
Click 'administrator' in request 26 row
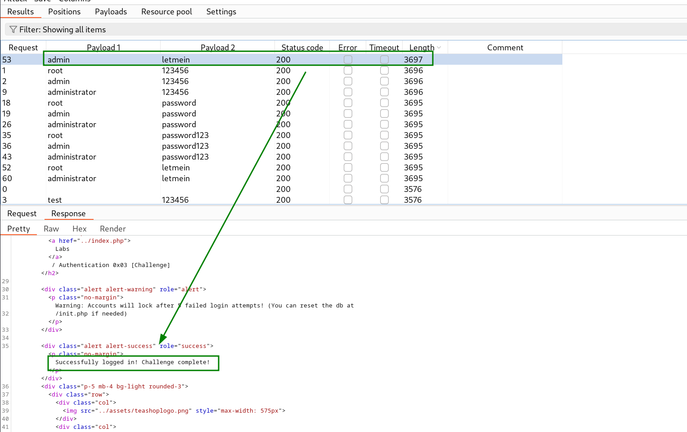(72, 125)
